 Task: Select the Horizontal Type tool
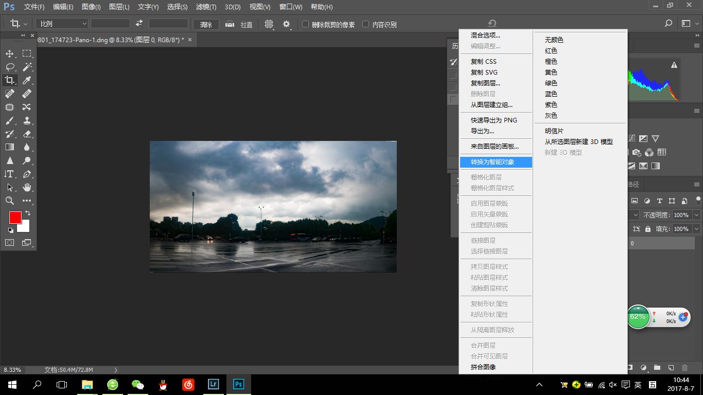[x=10, y=174]
